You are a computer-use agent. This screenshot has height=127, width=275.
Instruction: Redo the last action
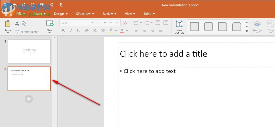pos(24,5)
